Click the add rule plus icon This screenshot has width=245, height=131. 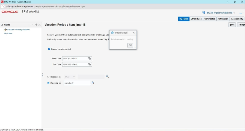[x=36, y=25]
